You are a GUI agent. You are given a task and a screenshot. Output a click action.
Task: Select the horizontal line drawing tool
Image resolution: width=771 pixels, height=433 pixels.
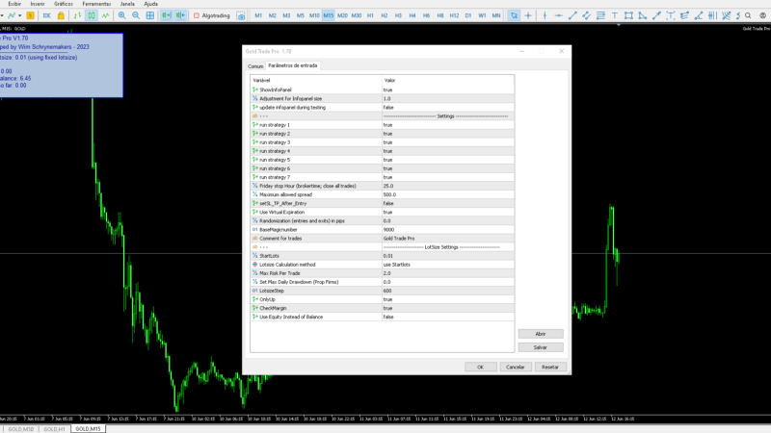(x=559, y=15)
